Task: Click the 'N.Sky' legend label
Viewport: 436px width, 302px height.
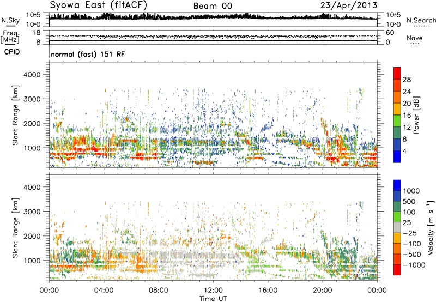Action: pos(10,20)
